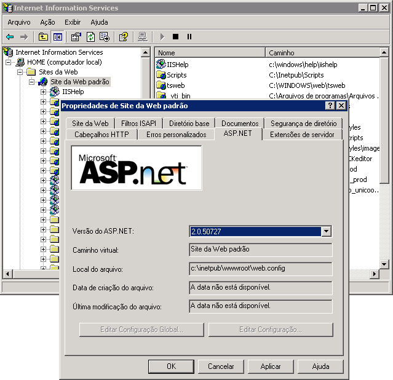
Task: Click the Export list toolbar icon
Action: pos(105,37)
